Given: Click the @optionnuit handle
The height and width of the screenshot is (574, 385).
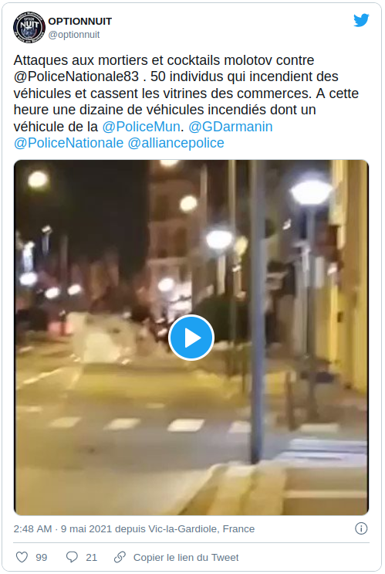Looking at the screenshot, I should tap(74, 35).
